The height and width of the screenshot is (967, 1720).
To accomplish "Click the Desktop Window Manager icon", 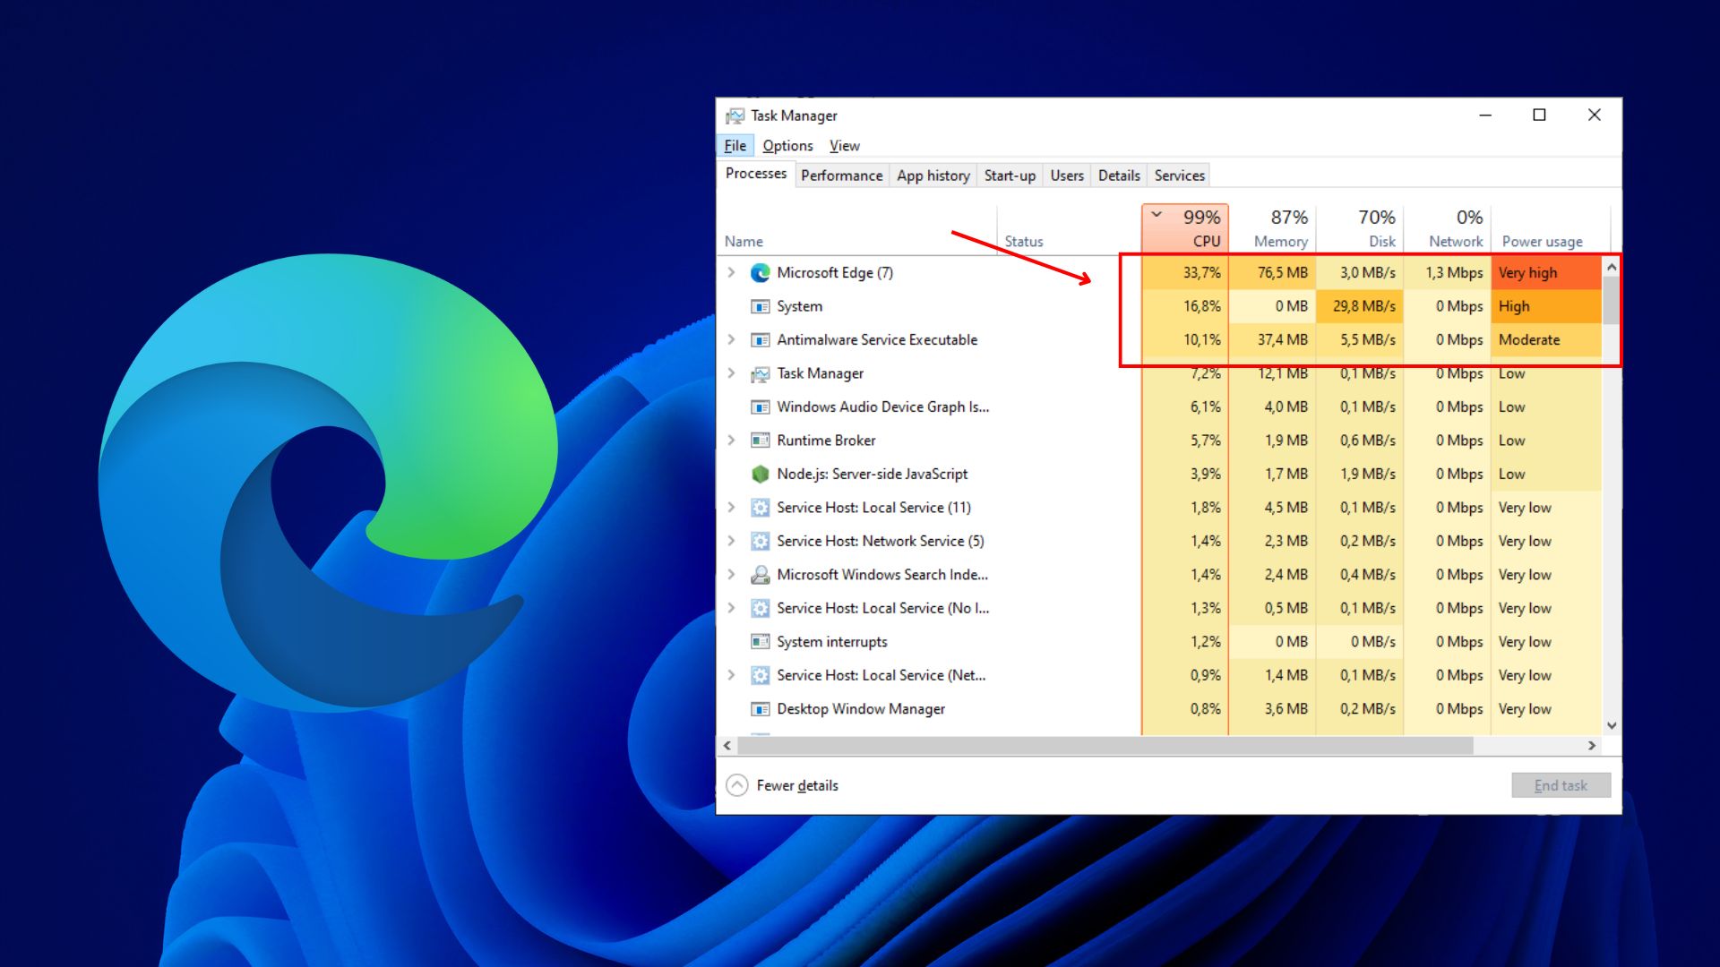I will (x=760, y=709).
